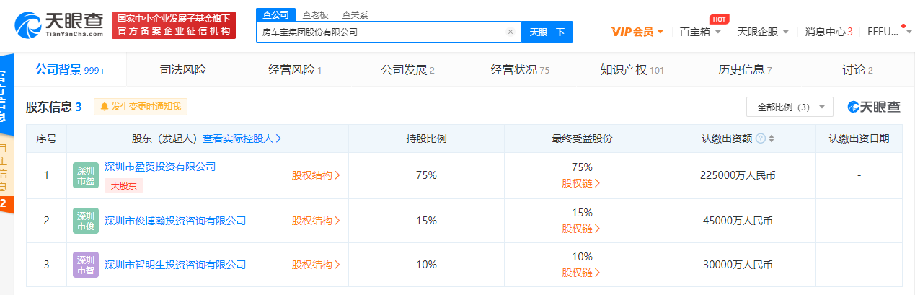This screenshot has height=295, width=915.
Task: Open the 全部比例（3）filter dropdown
Action: (x=790, y=107)
